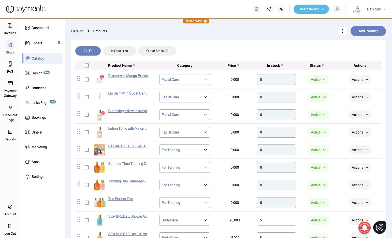Go to Orders in store menu
Screen dimensions: 392x238
click(43, 43)
